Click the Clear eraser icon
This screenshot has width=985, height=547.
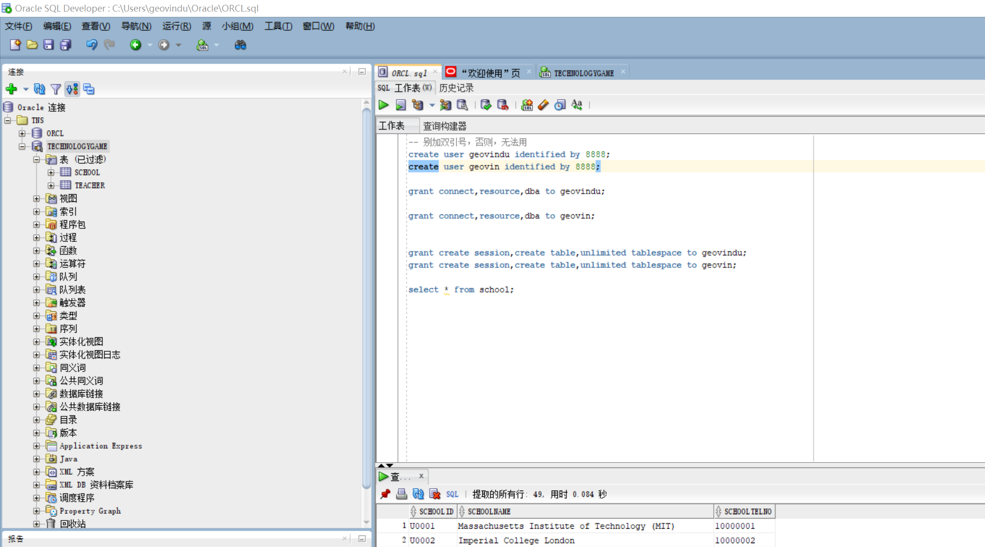(x=543, y=105)
